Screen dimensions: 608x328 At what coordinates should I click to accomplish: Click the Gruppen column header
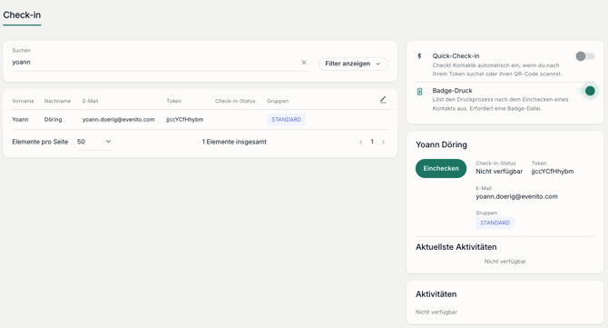pyautogui.click(x=278, y=101)
